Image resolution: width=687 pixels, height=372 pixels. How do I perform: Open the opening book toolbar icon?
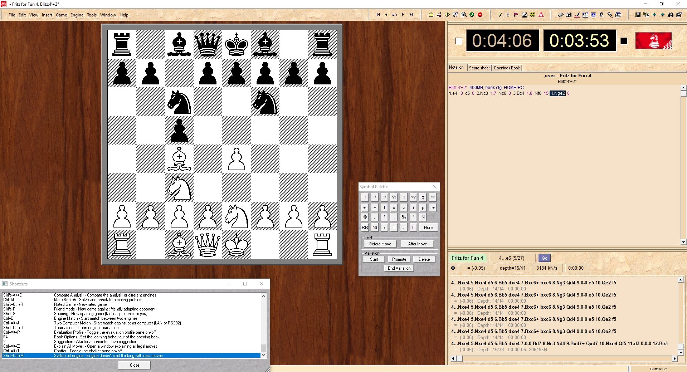tap(569, 15)
